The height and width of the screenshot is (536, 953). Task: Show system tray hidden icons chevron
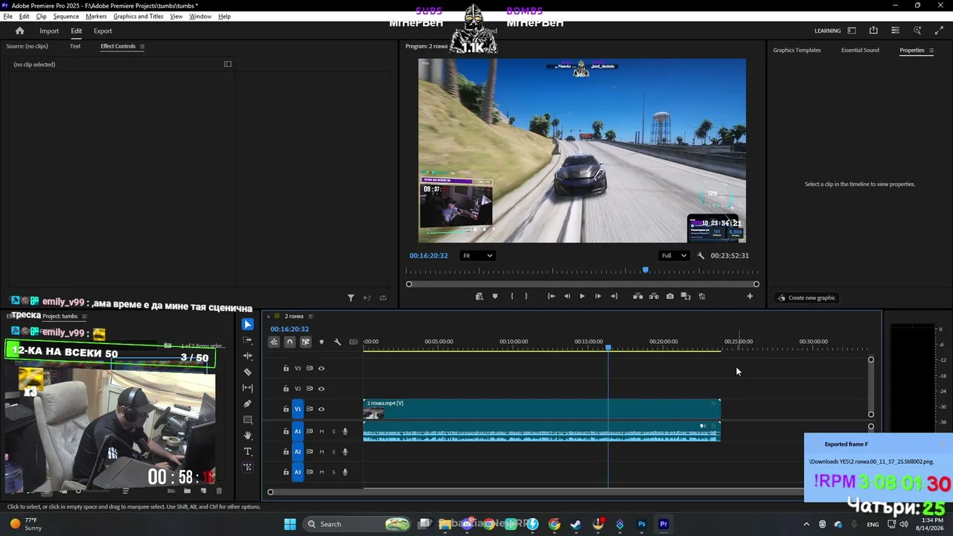(x=806, y=524)
